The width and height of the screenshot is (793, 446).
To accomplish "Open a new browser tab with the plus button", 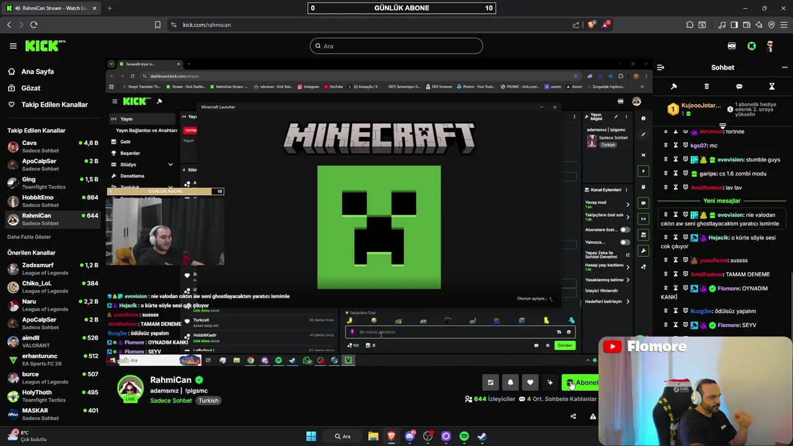I will 110,8.
